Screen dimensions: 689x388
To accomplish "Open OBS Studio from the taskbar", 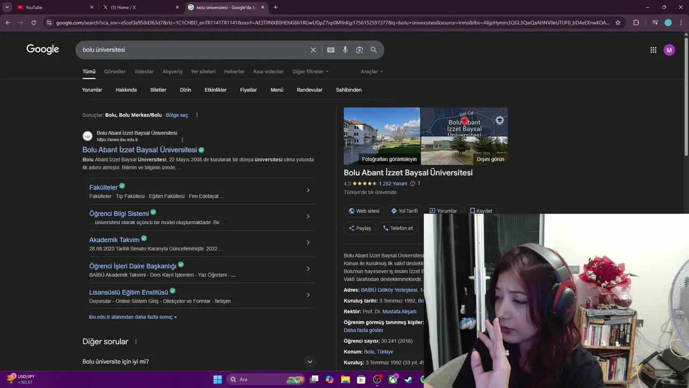I will coord(377,379).
